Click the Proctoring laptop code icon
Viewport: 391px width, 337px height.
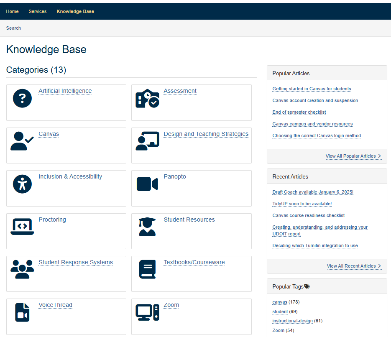[x=22, y=227]
